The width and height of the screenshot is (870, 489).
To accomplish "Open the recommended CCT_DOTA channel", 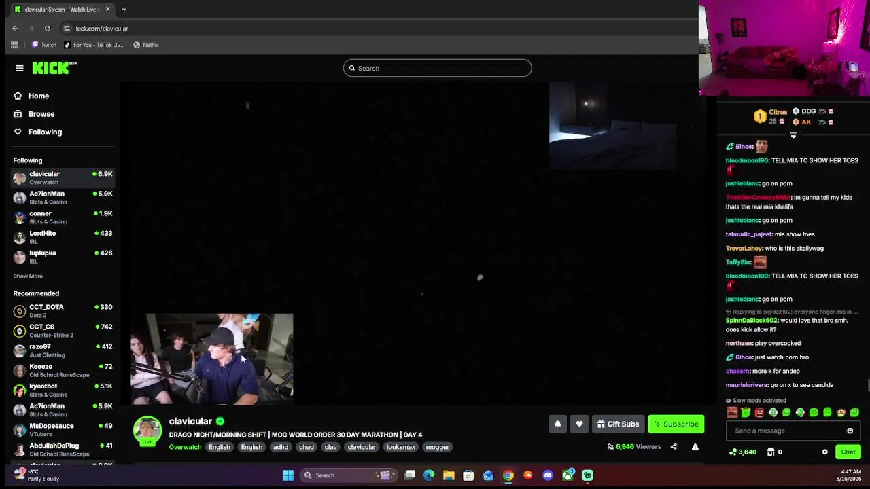I will pyautogui.click(x=63, y=310).
